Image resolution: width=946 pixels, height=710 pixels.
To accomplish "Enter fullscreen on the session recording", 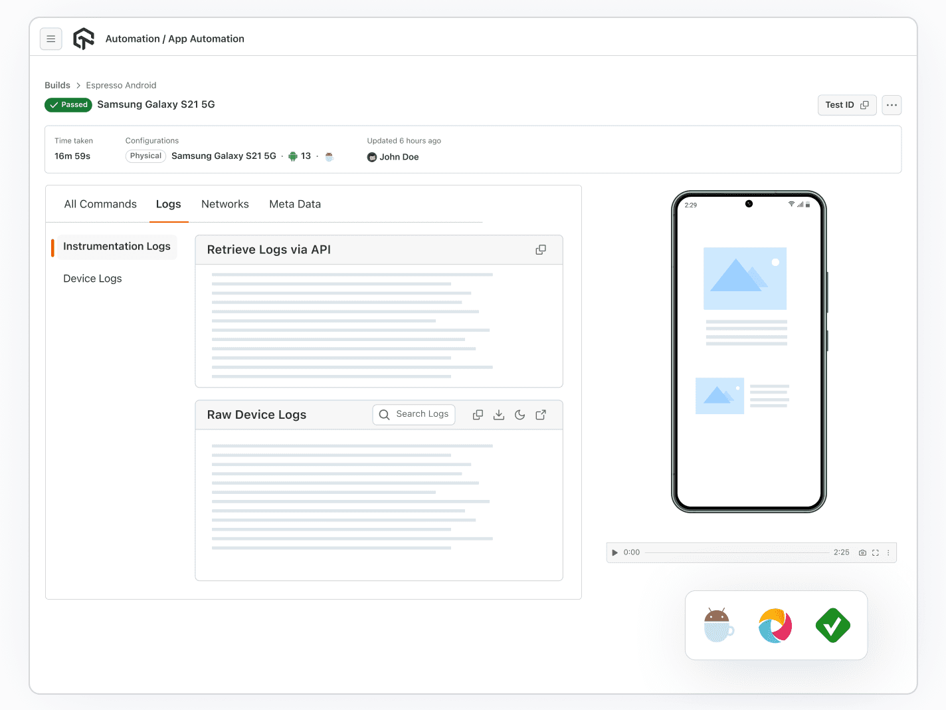I will click(875, 552).
